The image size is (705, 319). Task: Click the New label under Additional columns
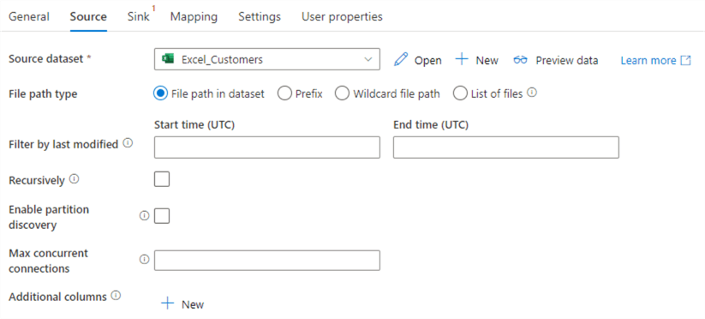click(x=193, y=304)
